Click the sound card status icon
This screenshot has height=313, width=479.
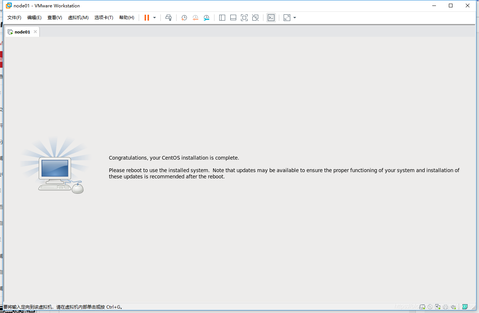pyautogui.click(x=454, y=307)
